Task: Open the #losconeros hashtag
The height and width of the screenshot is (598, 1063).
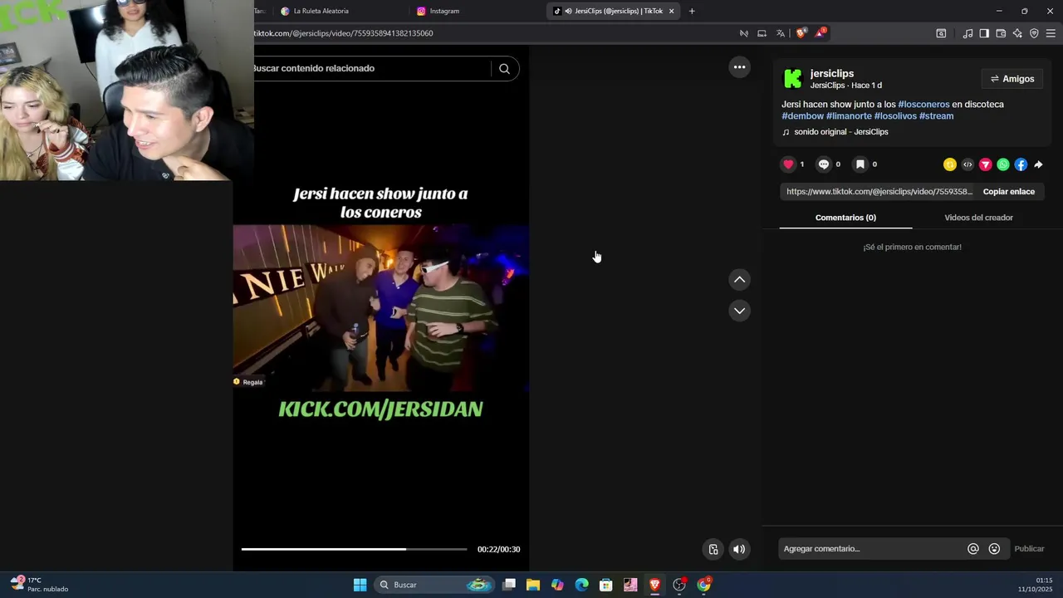Action: coord(923,104)
